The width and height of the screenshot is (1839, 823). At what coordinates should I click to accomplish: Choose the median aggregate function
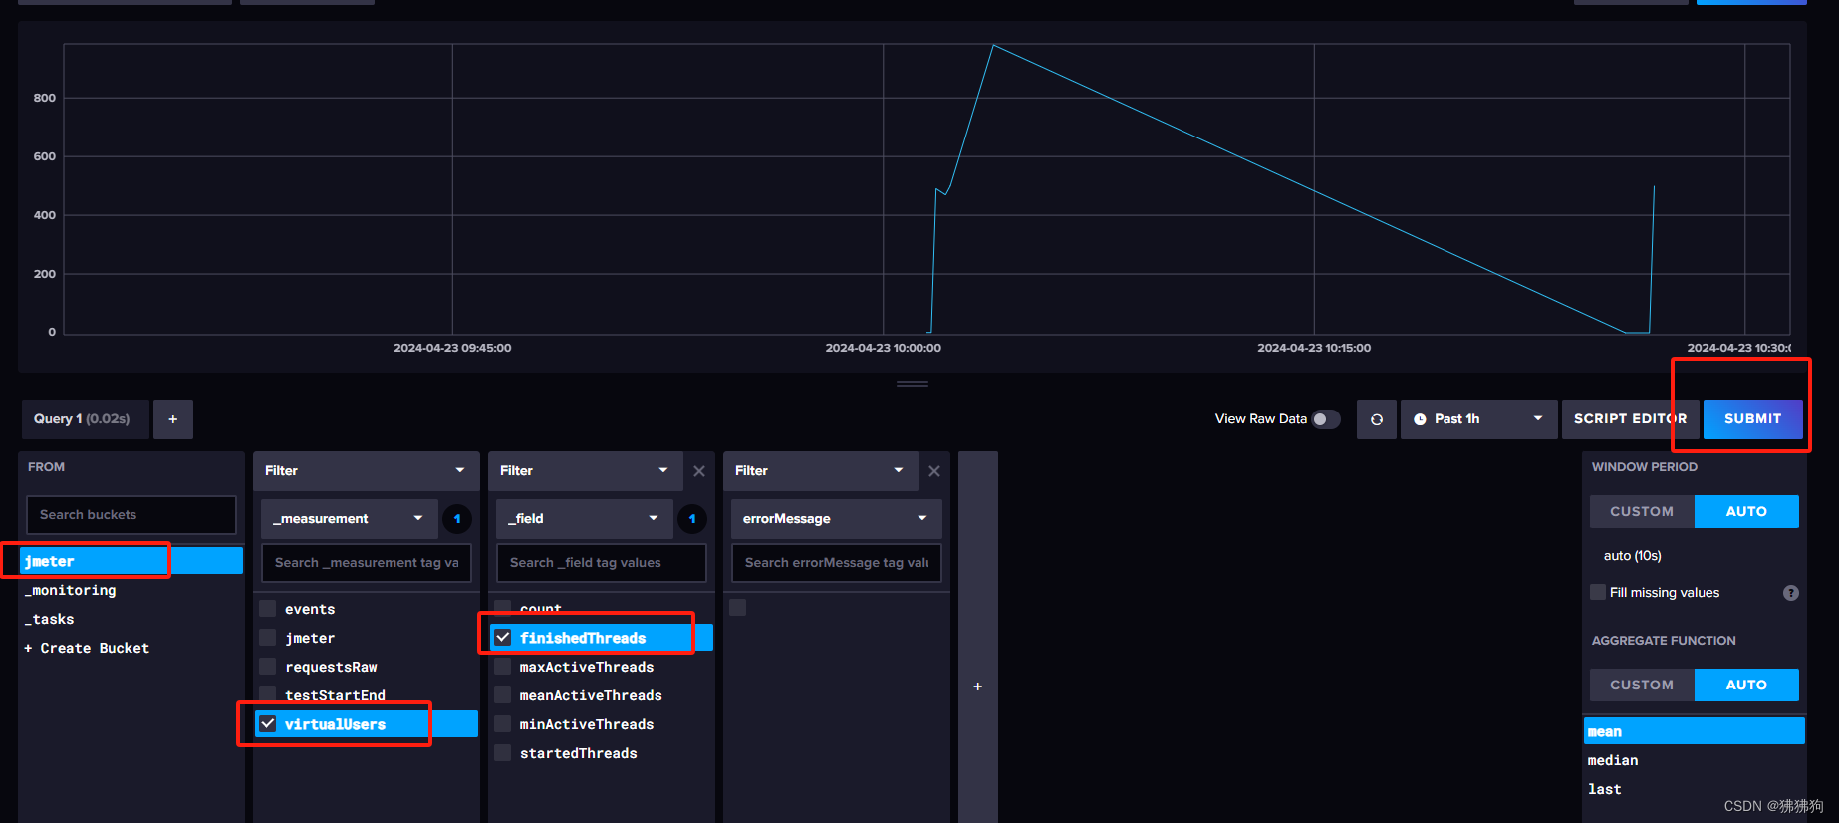pos(1694,760)
